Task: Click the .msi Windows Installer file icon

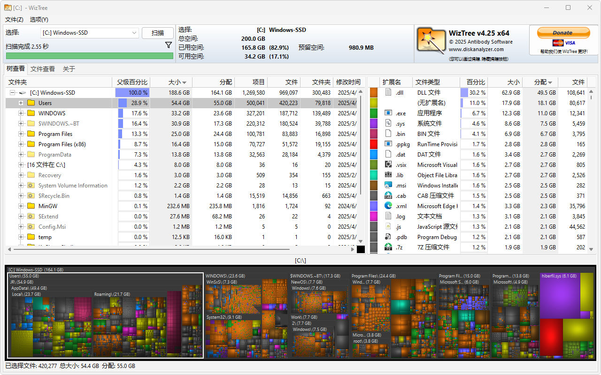Action: point(388,185)
